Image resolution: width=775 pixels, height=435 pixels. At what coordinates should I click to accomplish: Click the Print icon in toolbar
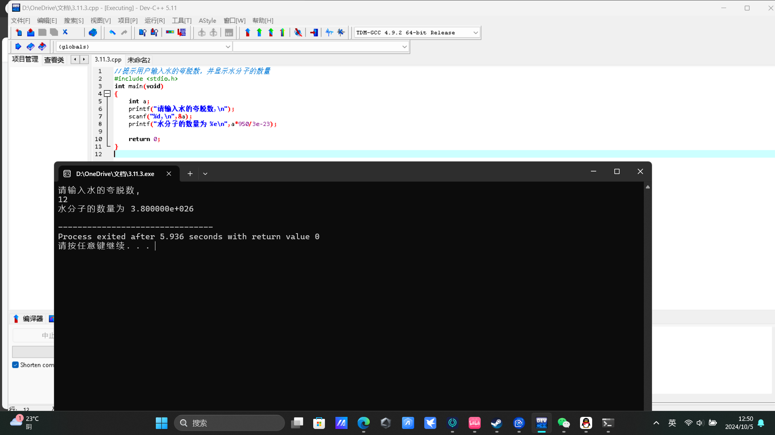[x=92, y=33]
